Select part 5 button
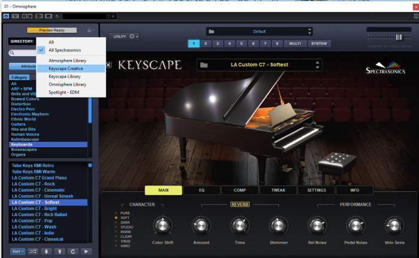This screenshot has height=258, width=419. tap(241, 44)
